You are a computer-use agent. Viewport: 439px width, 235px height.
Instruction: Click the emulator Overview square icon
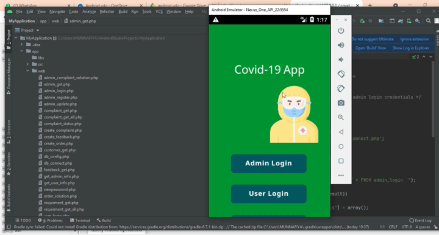tap(341, 161)
